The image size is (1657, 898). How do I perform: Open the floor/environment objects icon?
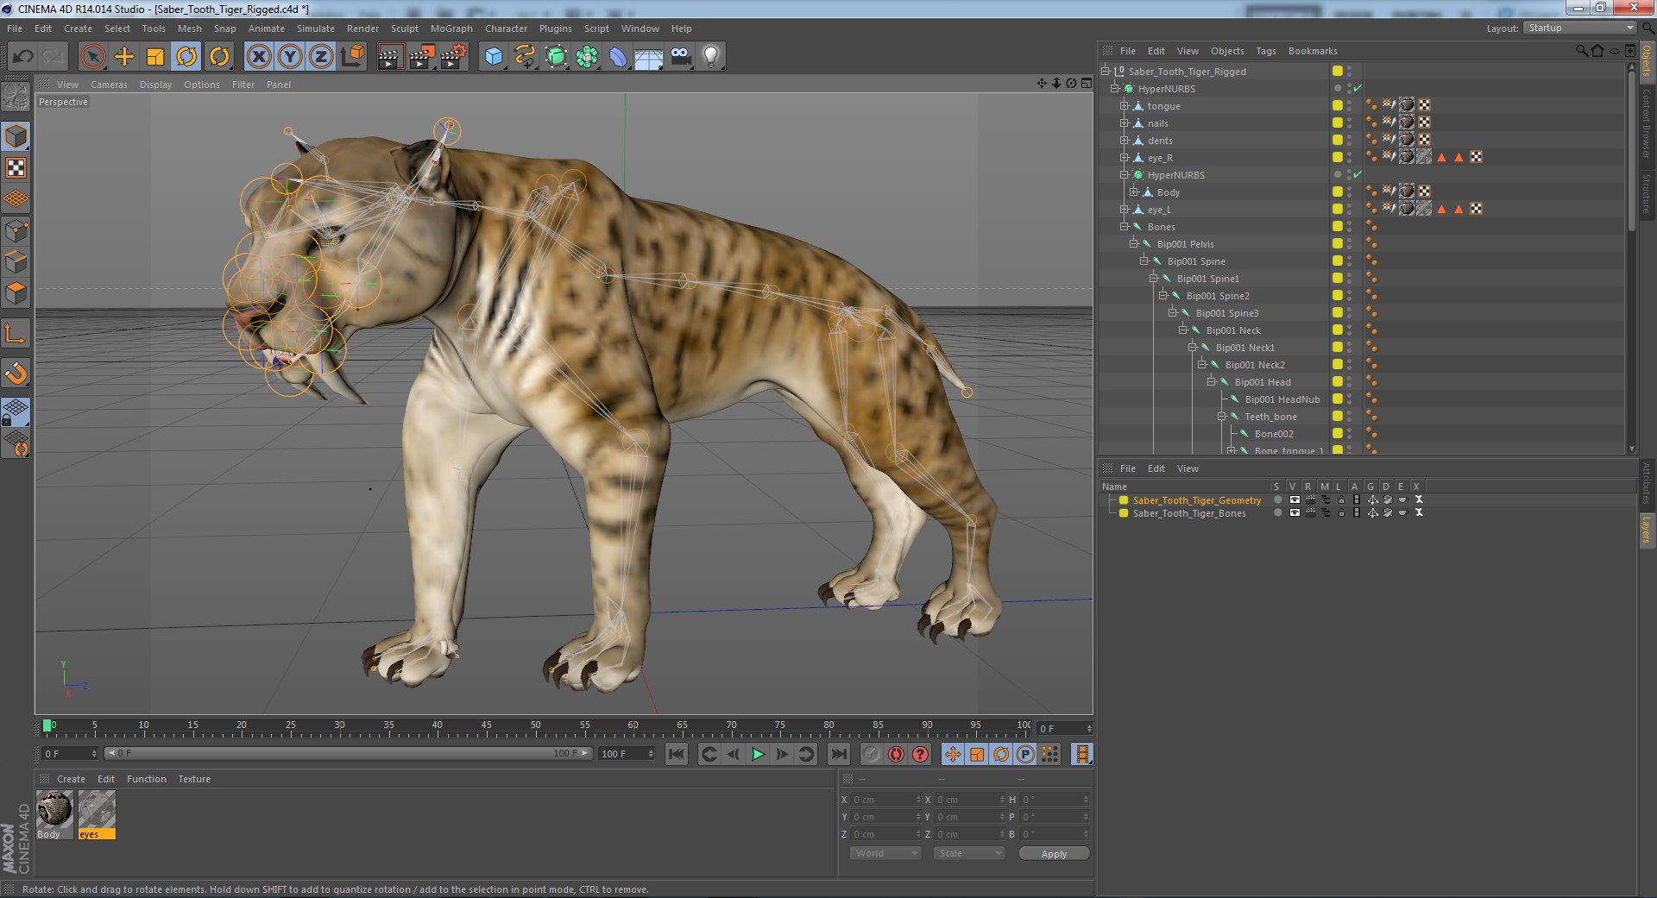click(649, 57)
